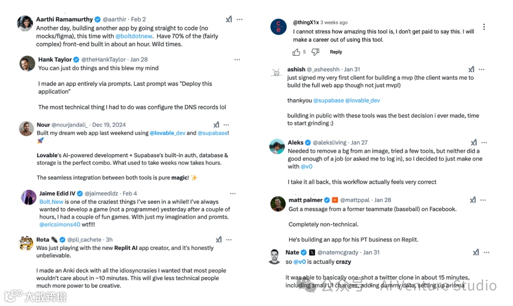Click Grok icon on Nate's tweet

[475, 252]
